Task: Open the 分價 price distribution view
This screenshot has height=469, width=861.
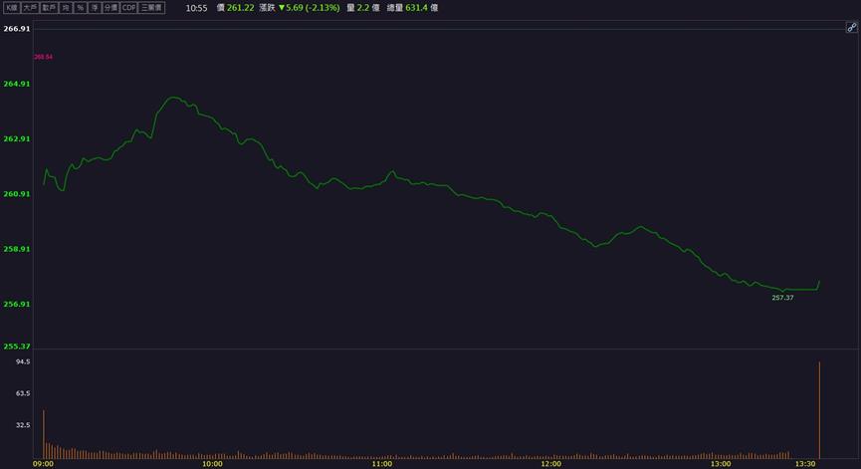Action: point(110,8)
